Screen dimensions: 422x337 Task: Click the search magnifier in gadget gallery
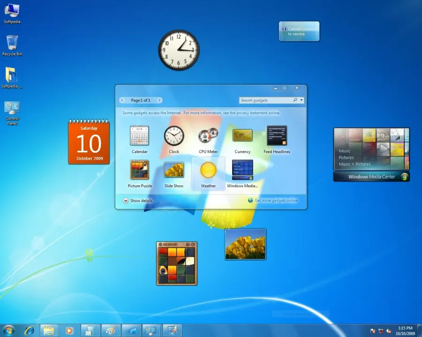(x=295, y=100)
